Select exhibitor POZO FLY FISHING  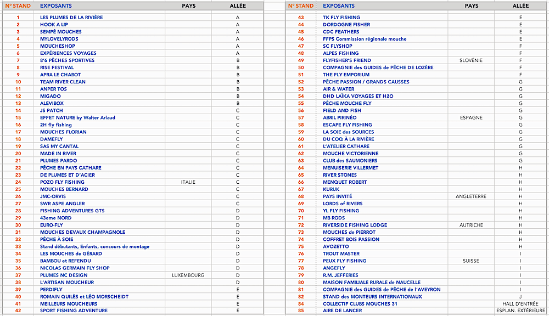pyautogui.click(x=62, y=182)
